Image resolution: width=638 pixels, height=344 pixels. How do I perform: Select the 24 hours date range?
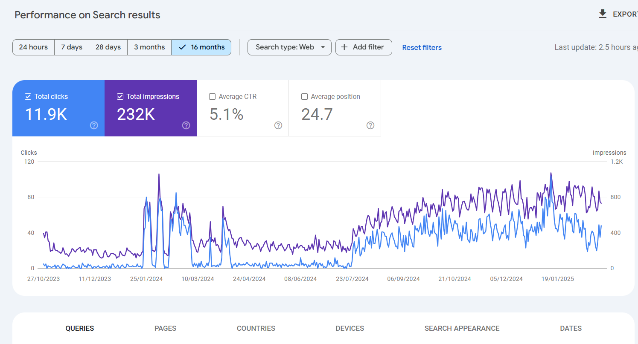coord(33,47)
